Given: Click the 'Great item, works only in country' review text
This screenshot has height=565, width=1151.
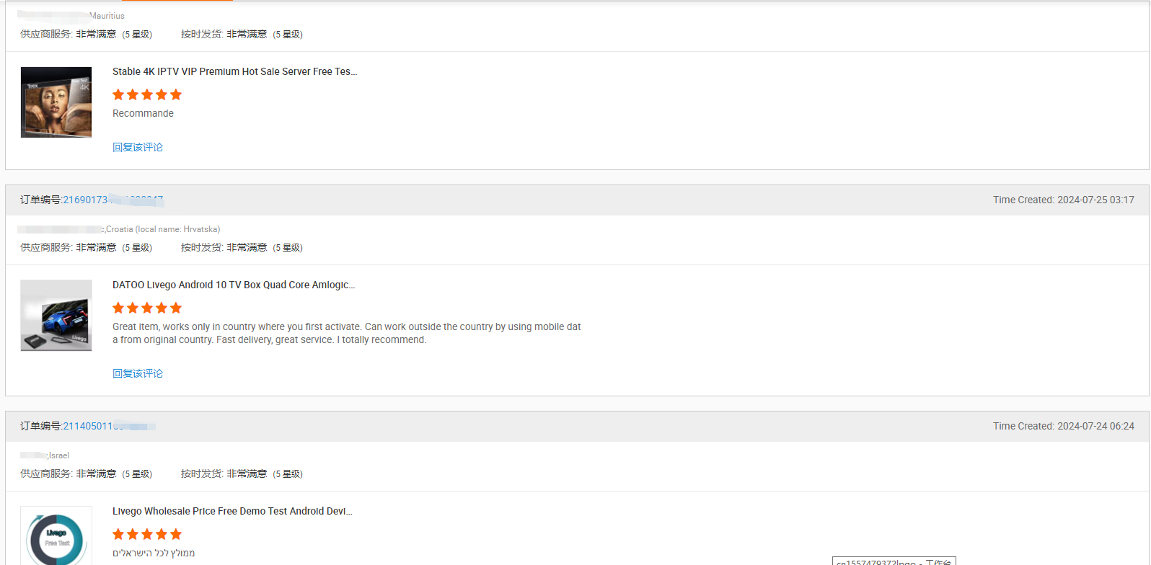Looking at the screenshot, I should tap(346, 333).
